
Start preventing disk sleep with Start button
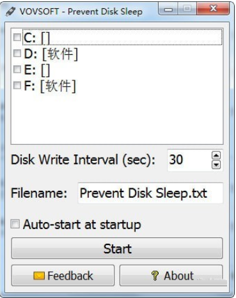[117, 248]
